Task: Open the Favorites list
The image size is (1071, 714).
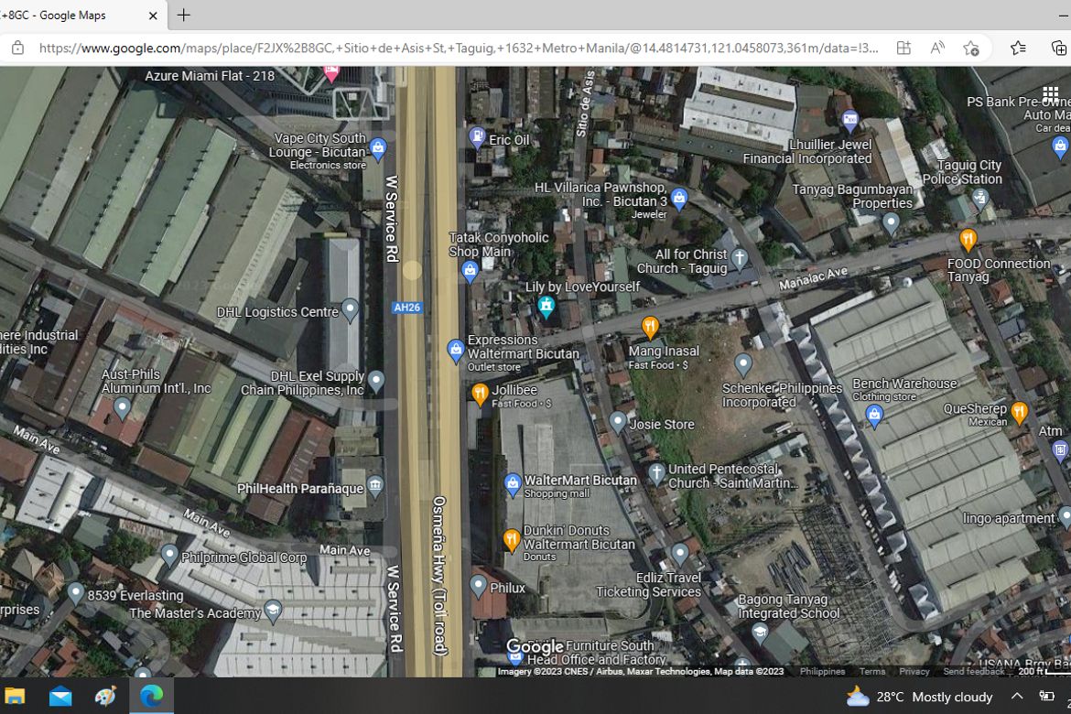Action: [x=1018, y=48]
